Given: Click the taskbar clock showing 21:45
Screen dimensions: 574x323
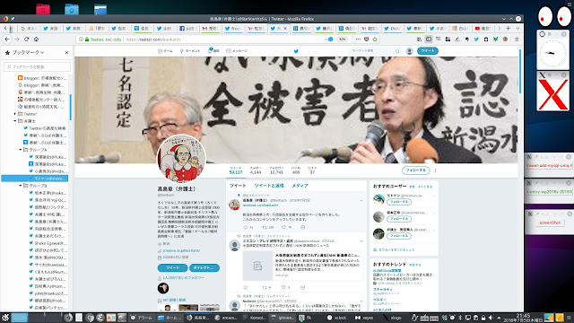Looking at the screenshot, I should (x=523, y=318).
